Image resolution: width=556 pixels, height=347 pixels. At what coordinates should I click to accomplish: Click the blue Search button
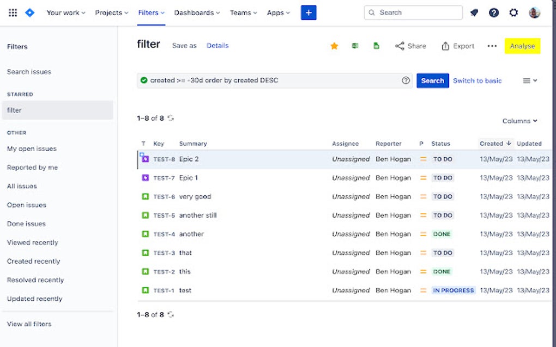pyautogui.click(x=432, y=80)
